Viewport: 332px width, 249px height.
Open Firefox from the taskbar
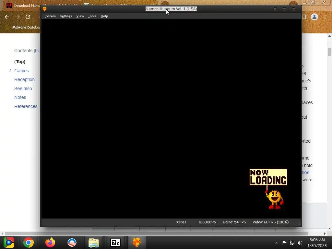(50, 243)
